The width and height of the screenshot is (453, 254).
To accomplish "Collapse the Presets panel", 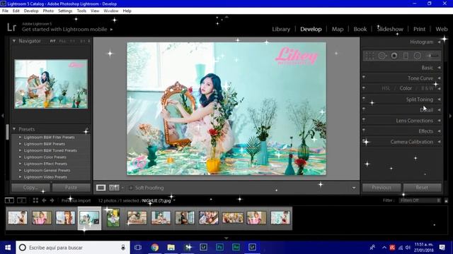I will point(14,129).
